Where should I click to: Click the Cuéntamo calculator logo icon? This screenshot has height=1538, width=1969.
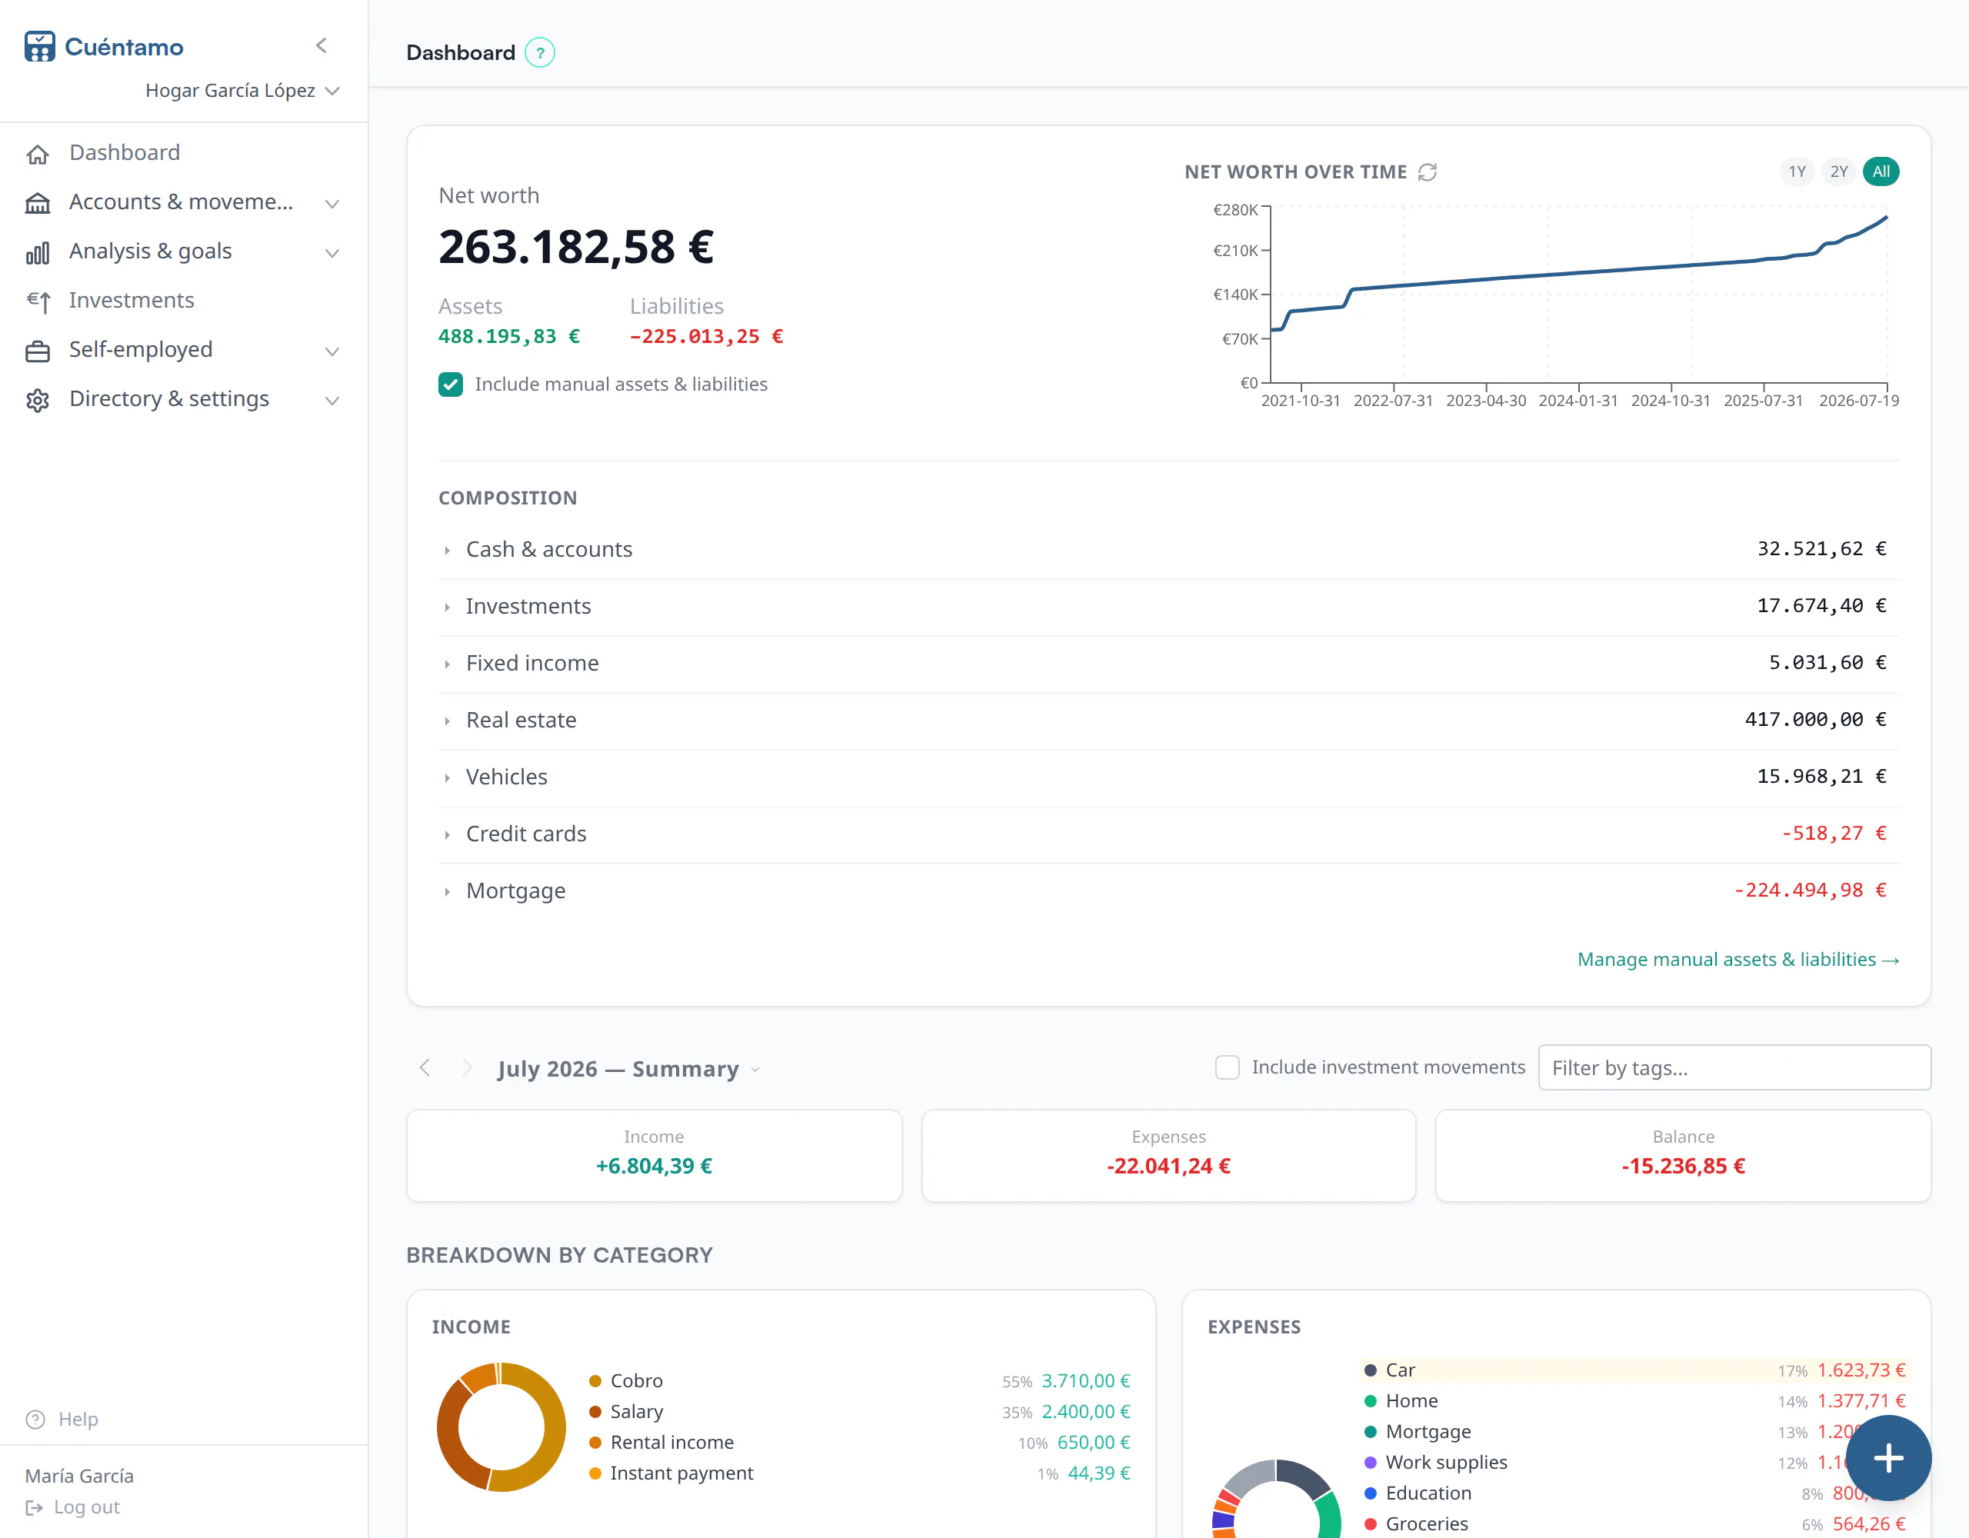coord(40,46)
